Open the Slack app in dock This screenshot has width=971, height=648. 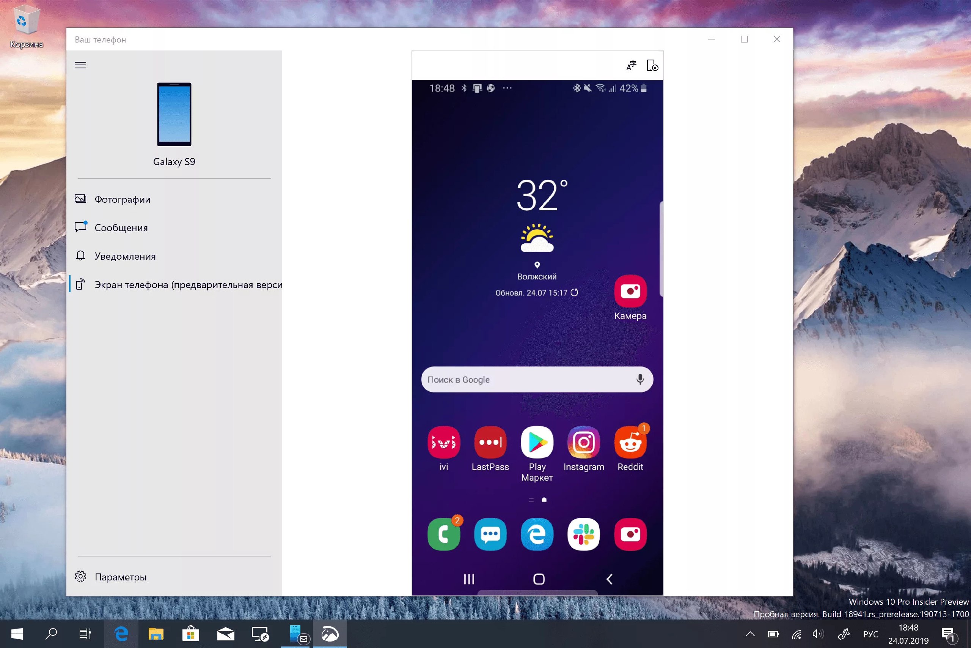tap(583, 534)
